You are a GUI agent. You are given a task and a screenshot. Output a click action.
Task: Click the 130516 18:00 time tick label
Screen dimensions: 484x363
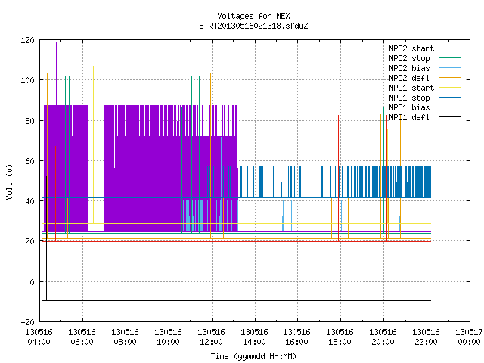click(340, 337)
